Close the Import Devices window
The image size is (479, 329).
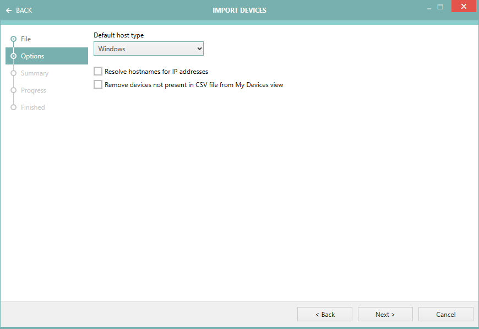pyautogui.click(x=464, y=7)
